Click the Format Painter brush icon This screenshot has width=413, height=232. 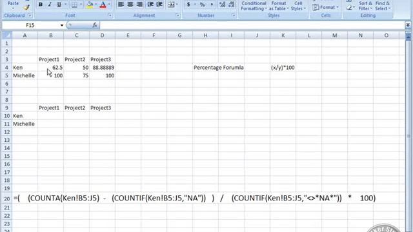click(26, 7)
